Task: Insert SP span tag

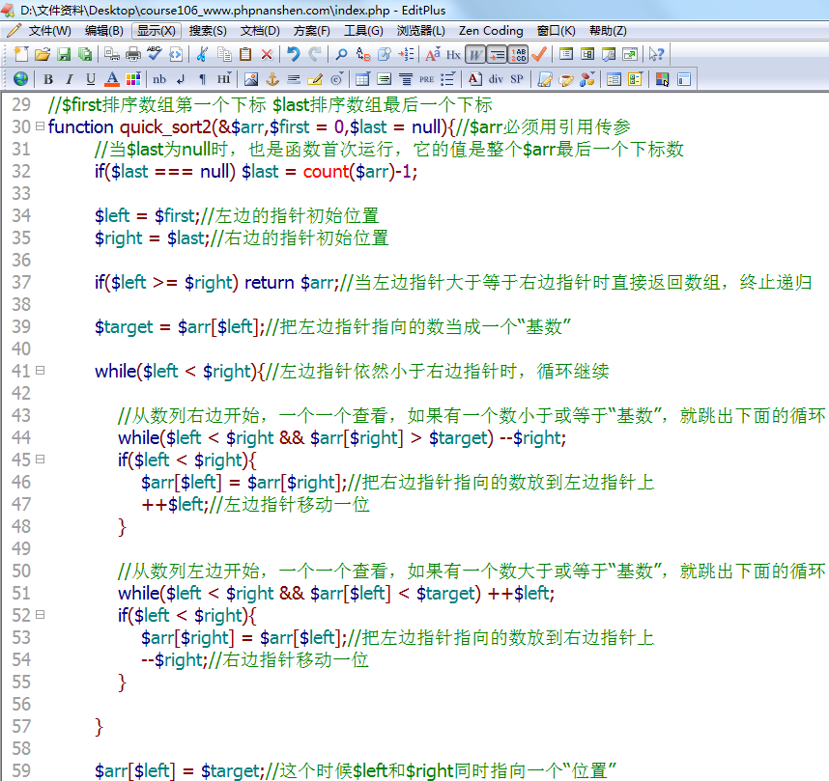Action: pos(517,79)
